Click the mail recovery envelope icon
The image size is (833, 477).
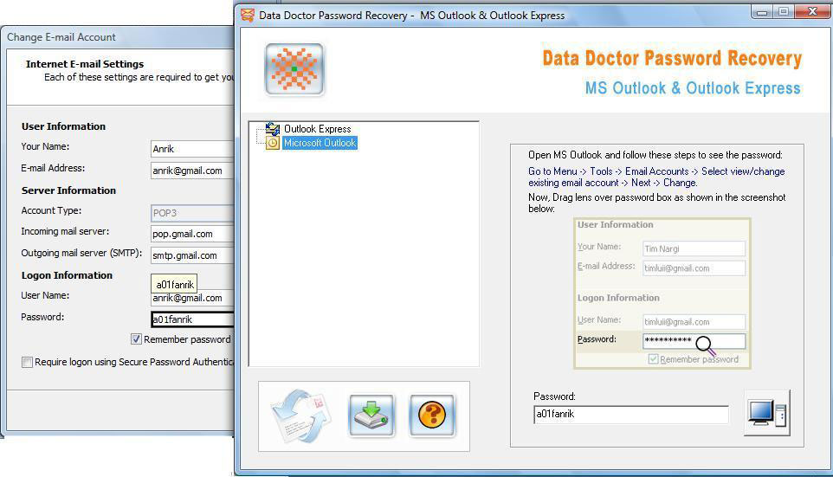301,416
